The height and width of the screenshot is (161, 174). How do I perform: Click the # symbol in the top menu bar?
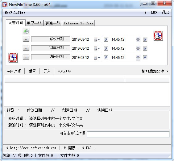point(145,12)
